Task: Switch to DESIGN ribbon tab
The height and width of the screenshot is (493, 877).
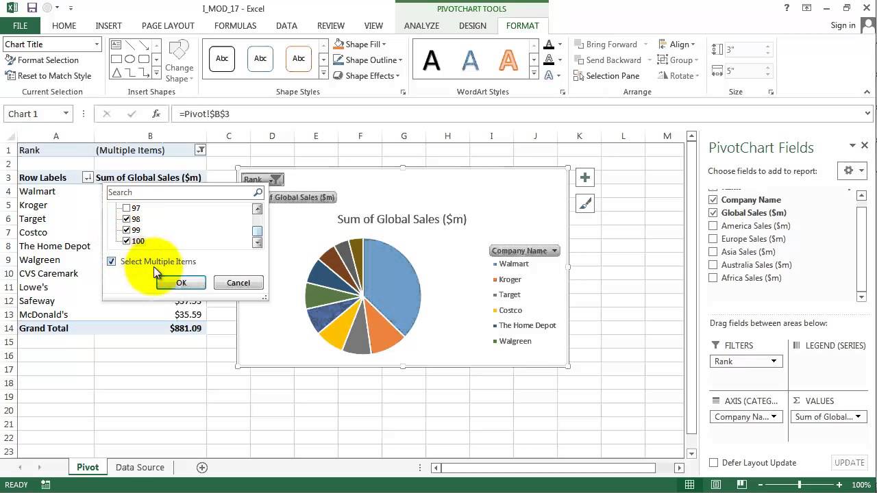Action: pos(472,25)
